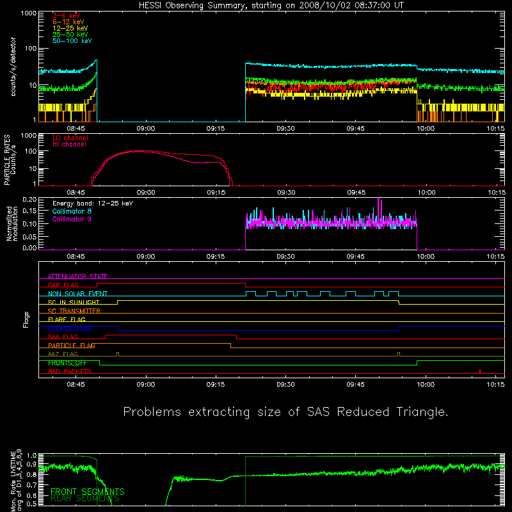Click the 'Normalized modulation' axis label

click(x=12, y=223)
